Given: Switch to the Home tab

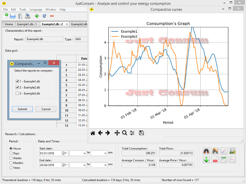Looking at the screenshot, I should (x=9, y=24).
